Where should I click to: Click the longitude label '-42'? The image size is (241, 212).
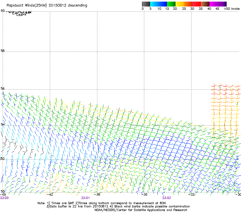point(50,194)
